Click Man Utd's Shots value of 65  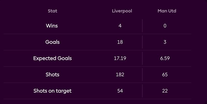[165, 75]
